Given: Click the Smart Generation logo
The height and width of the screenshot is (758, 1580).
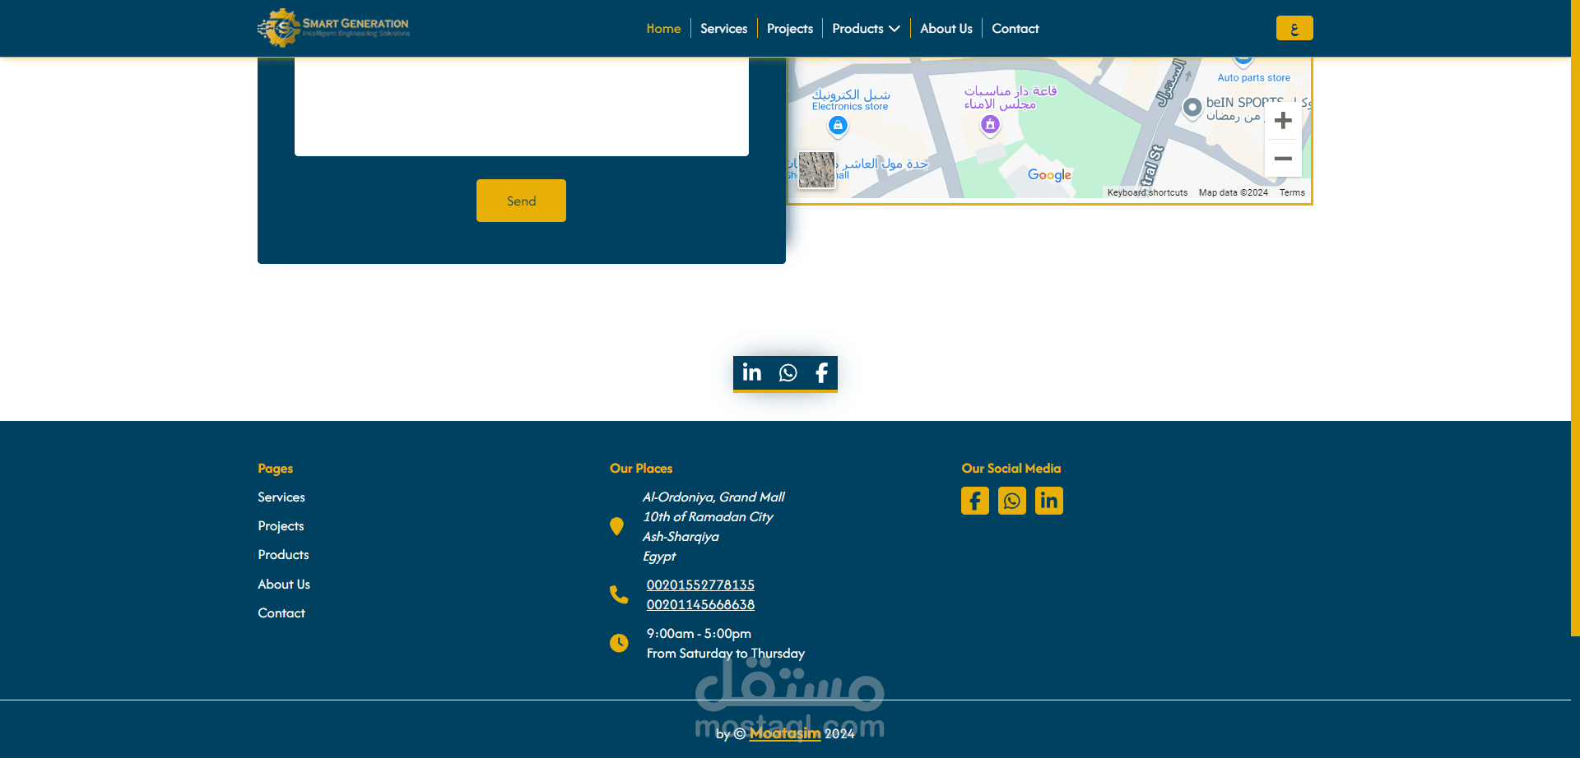Looking at the screenshot, I should coord(333,28).
